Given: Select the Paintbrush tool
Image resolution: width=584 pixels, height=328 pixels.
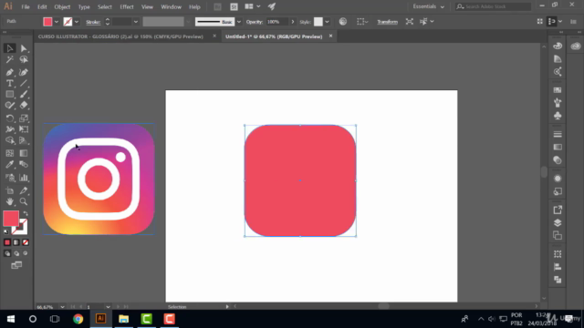Looking at the screenshot, I should pyautogui.click(x=24, y=95).
